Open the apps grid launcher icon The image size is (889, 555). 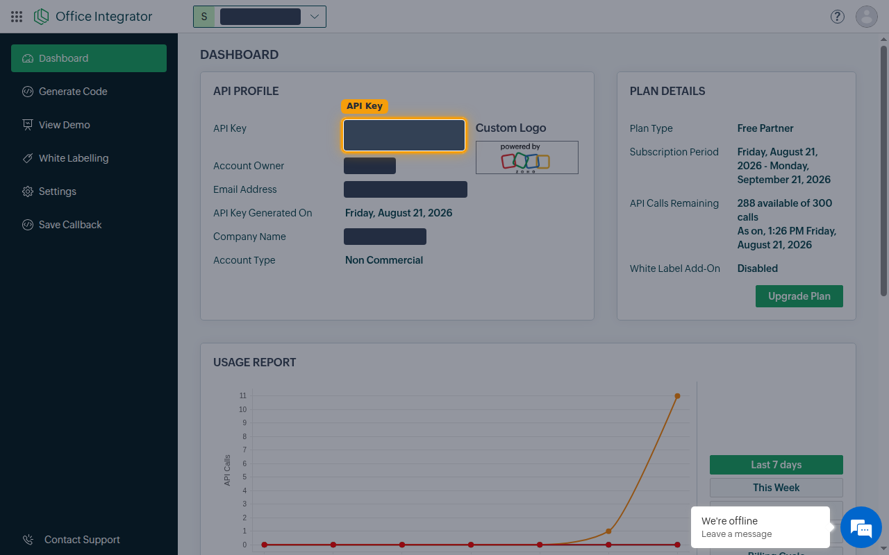tap(17, 17)
